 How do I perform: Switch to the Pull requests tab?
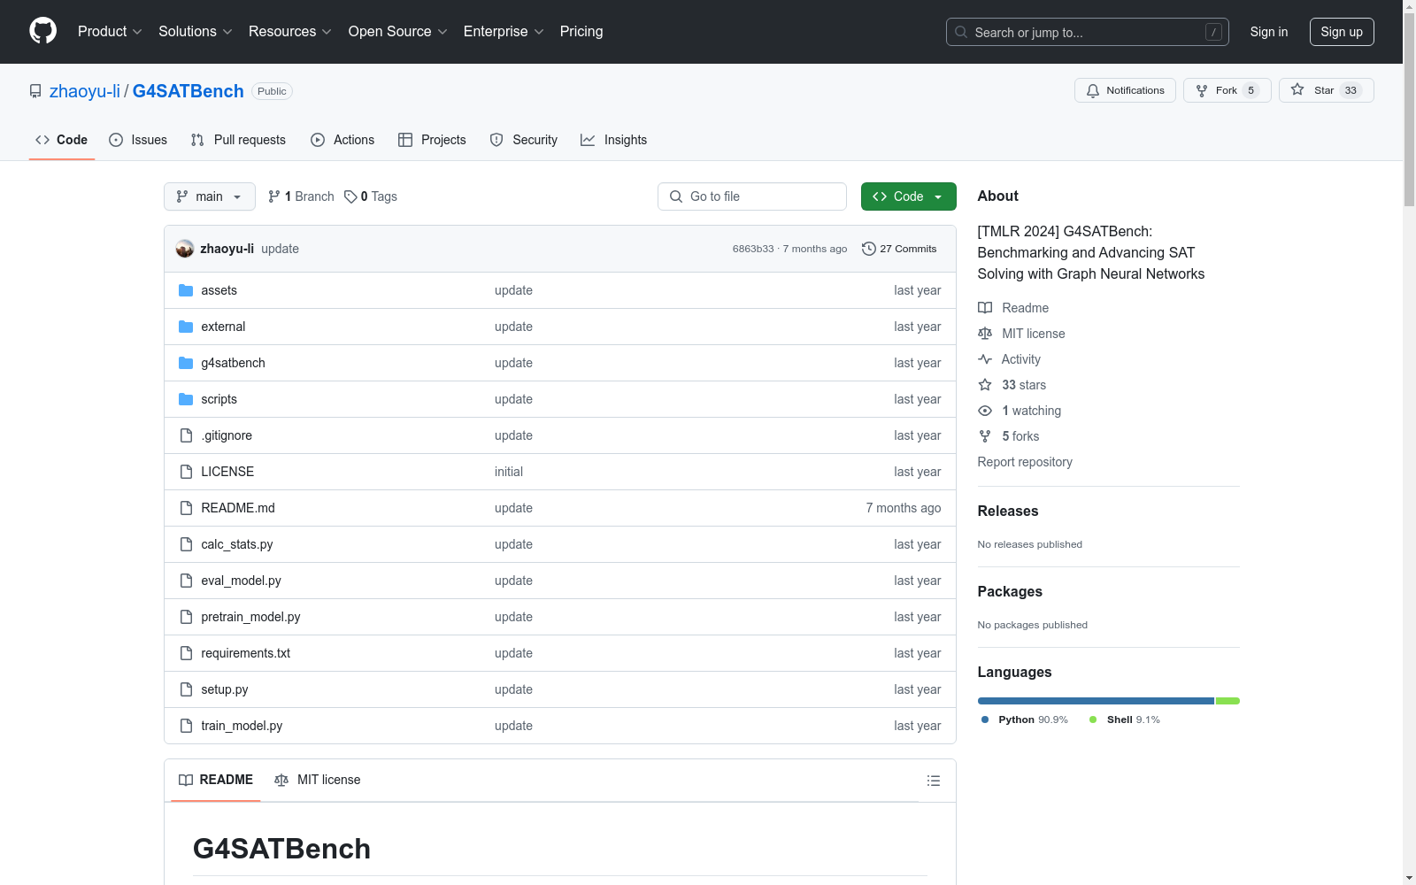tap(238, 140)
